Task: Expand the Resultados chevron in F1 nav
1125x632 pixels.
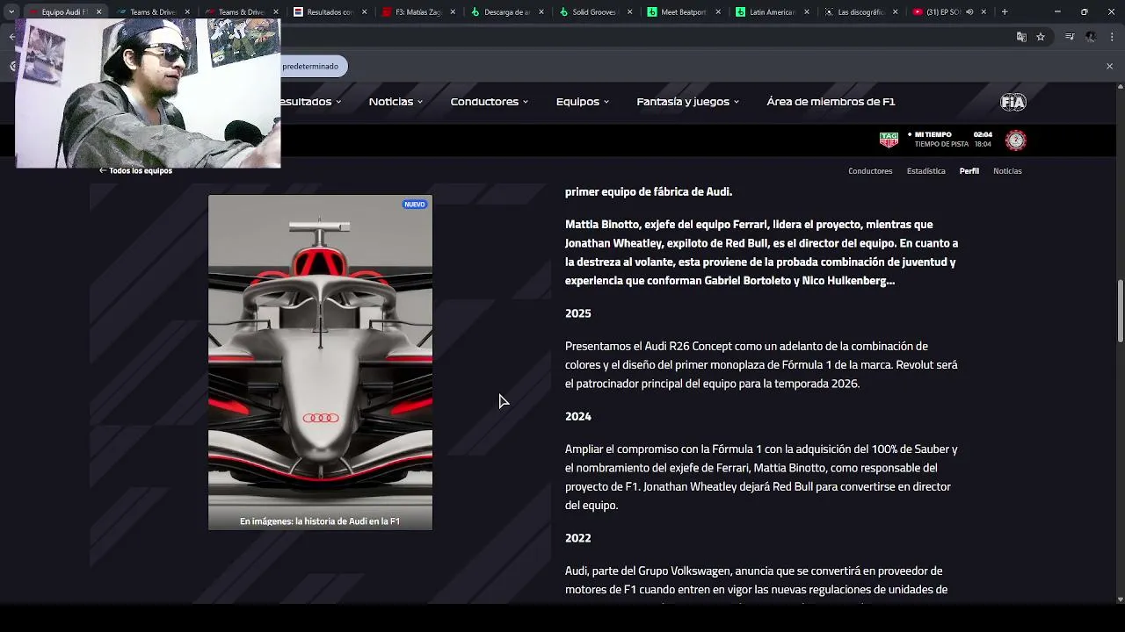Action: click(x=337, y=102)
